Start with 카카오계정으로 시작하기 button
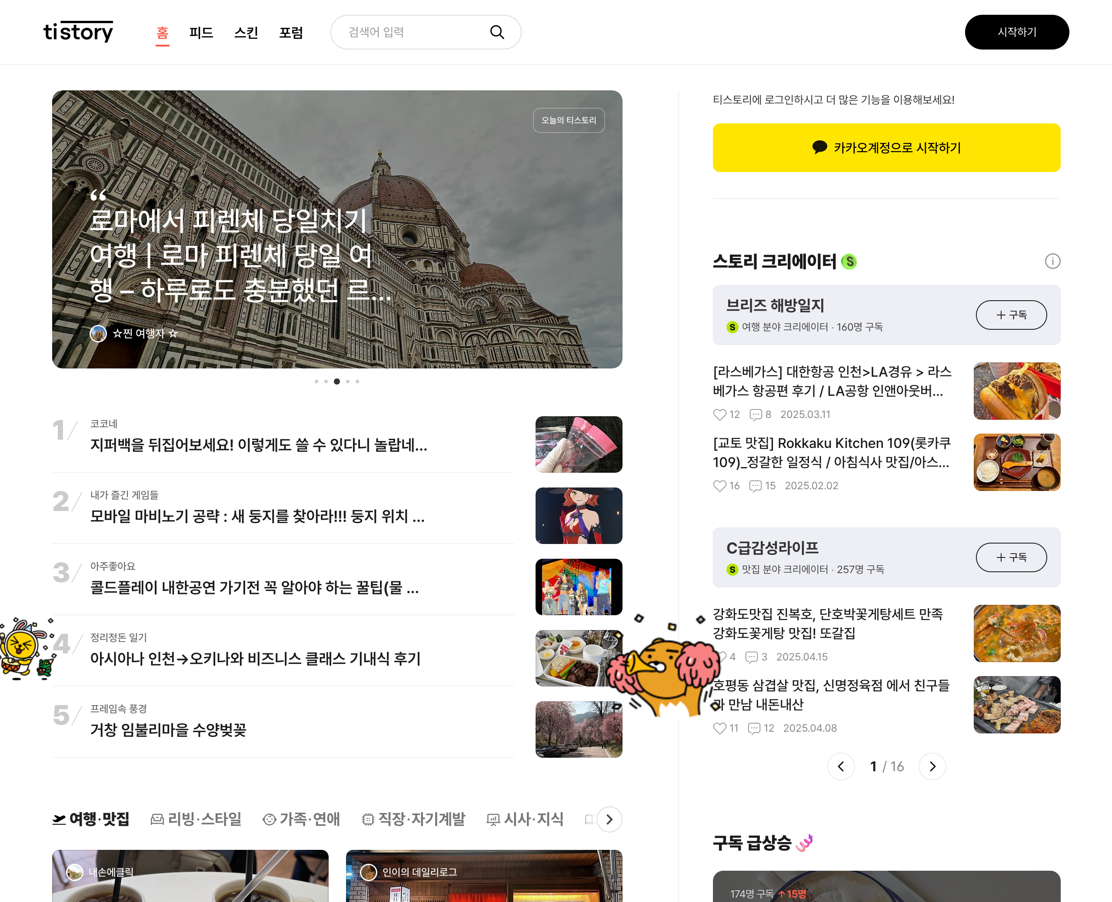The width and height of the screenshot is (1112, 902). pyautogui.click(x=886, y=148)
